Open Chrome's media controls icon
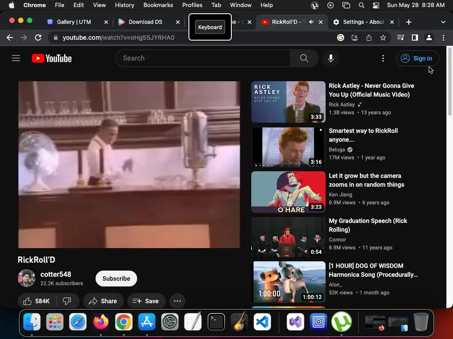The height and width of the screenshot is (339, 453). 400,38
